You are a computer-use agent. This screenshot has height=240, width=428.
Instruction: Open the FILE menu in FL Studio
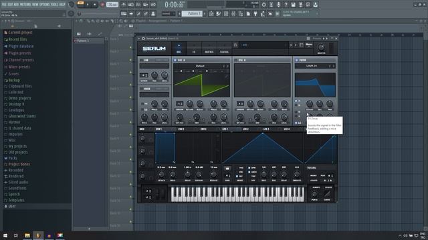click(x=4, y=5)
